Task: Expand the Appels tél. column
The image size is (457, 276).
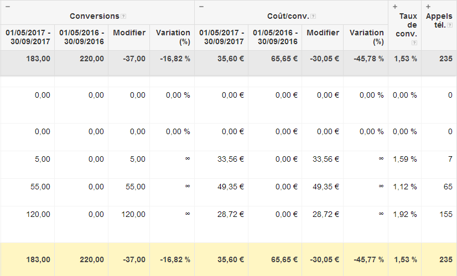Action: click(428, 7)
